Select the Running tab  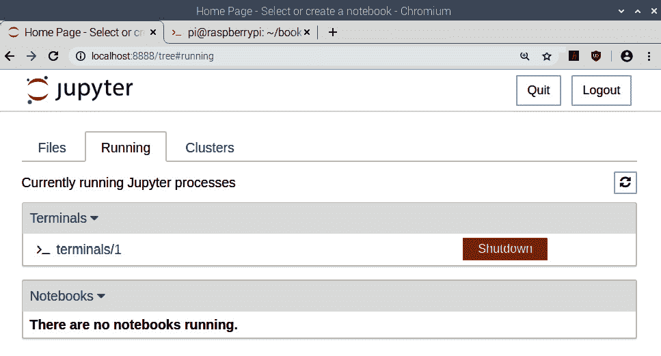point(126,148)
